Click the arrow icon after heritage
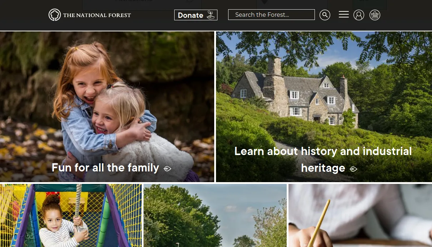The height and width of the screenshot is (247, 432). [x=353, y=169]
